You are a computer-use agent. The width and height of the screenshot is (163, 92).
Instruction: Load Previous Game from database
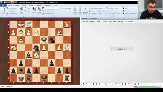click(113, 14)
